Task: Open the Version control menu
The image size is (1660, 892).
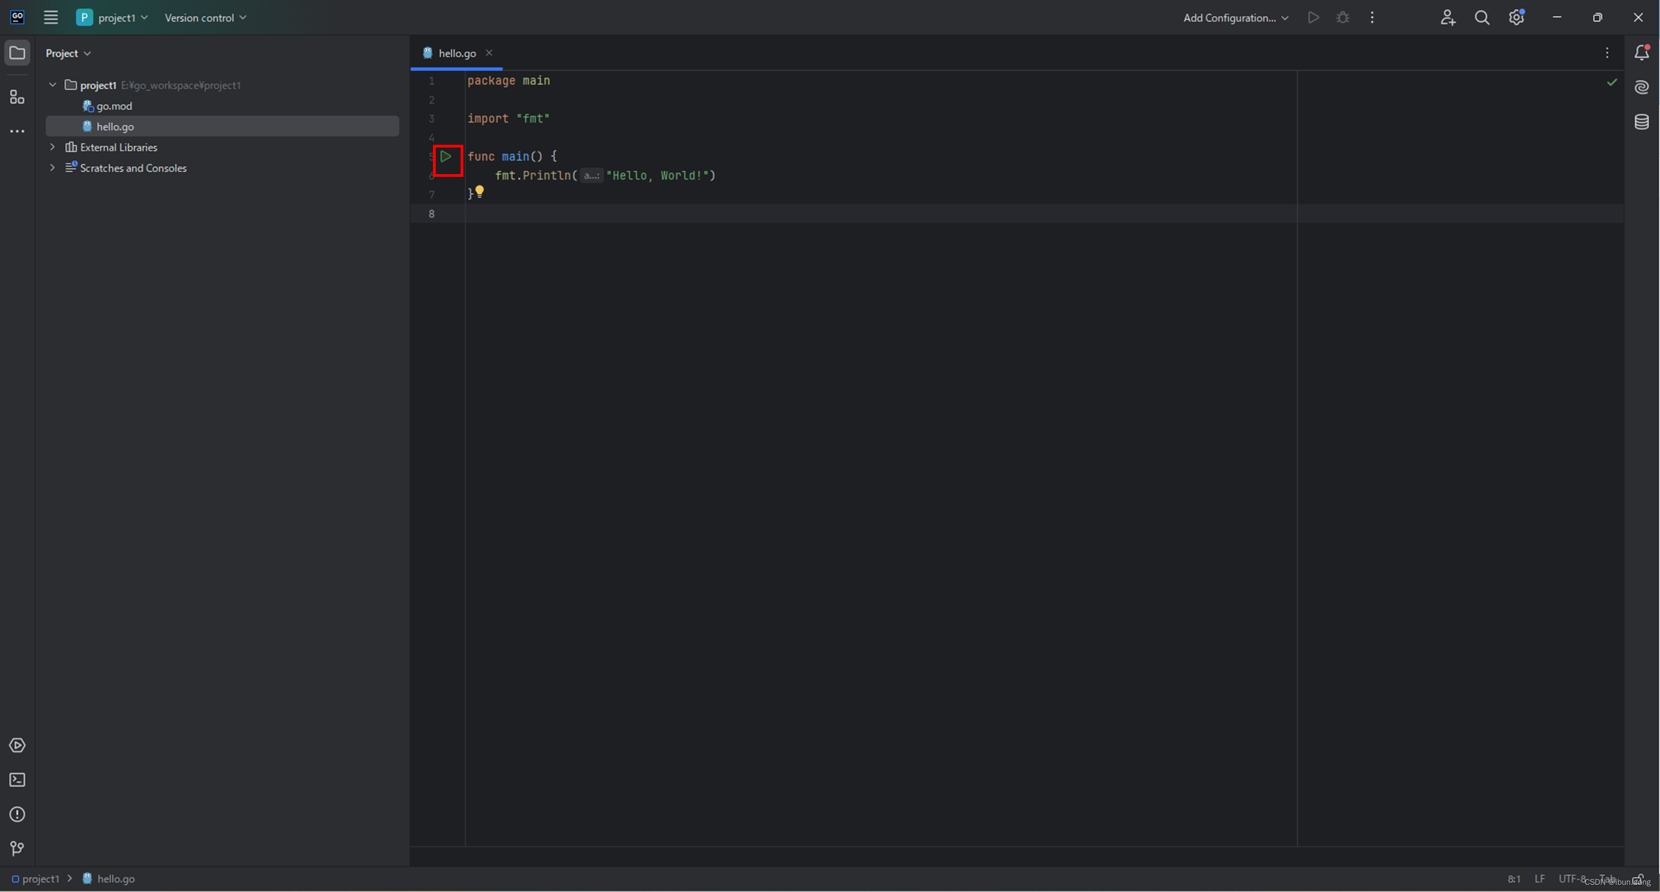Action: click(x=205, y=18)
